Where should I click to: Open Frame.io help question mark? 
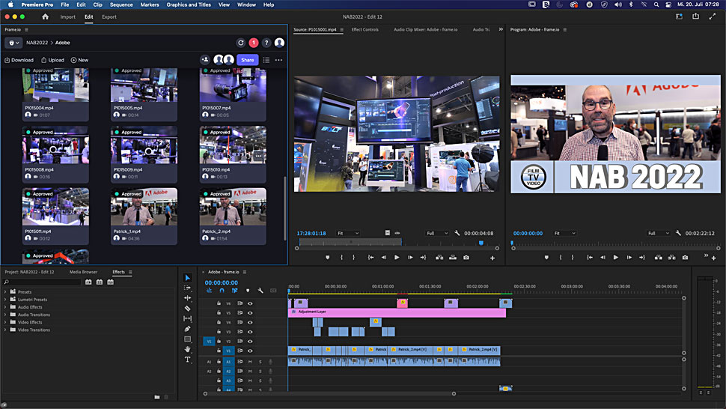click(266, 43)
